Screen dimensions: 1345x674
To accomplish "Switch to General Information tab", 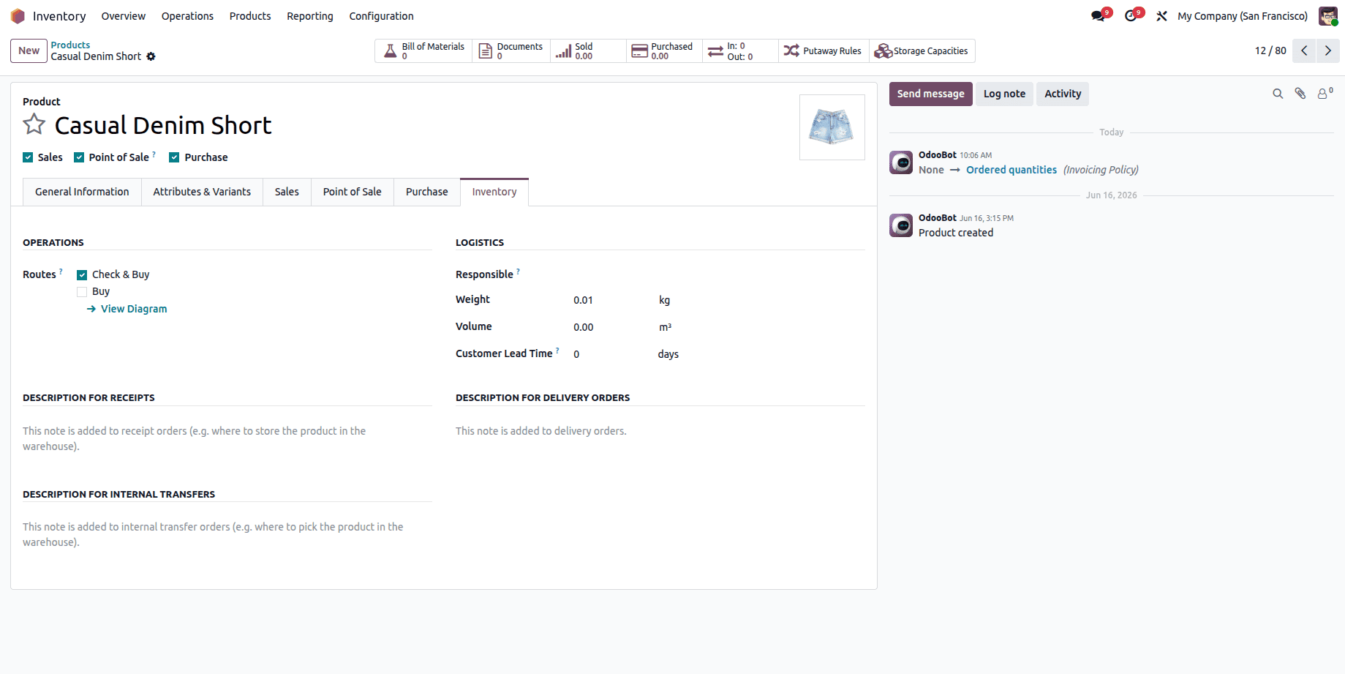I will pyautogui.click(x=82, y=192).
